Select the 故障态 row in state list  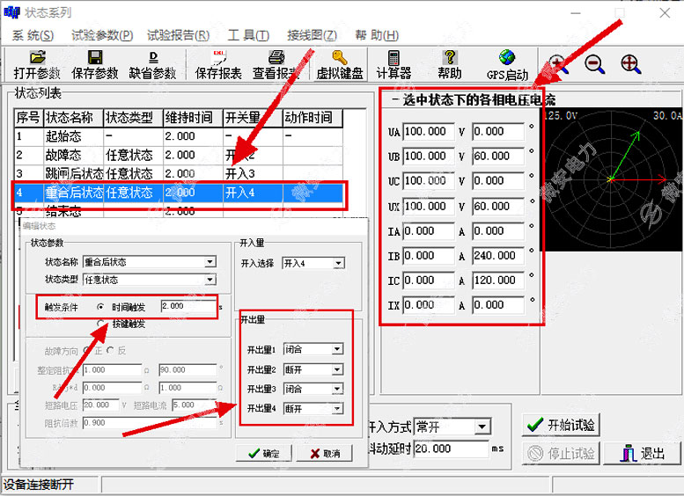point(74,156)
